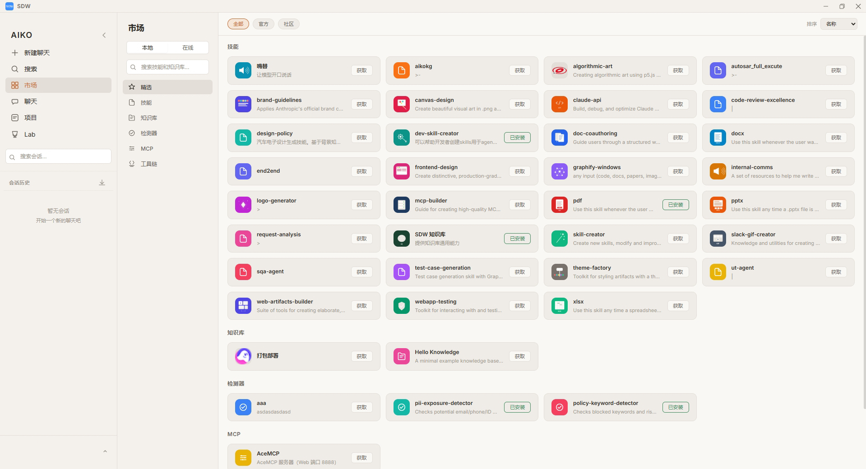
Task: Click the brand-guidelines icon
Action: click(x=243, y=104)
